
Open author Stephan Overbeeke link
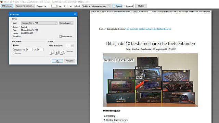tap(141, 49)
